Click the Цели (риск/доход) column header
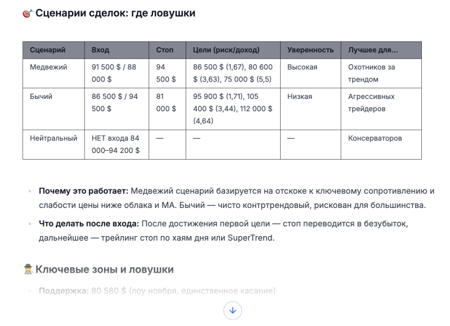This screenshot has height=326, width=450. pos(226,50)
